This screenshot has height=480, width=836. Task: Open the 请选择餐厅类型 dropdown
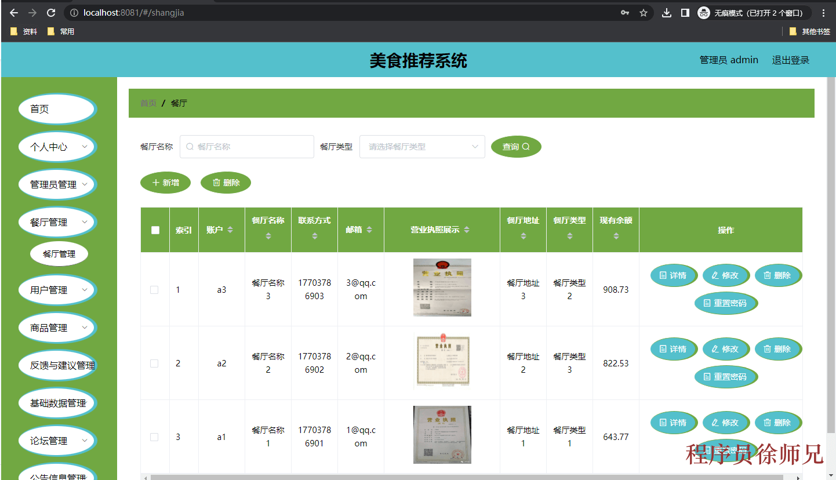click(x=421, y=147)
